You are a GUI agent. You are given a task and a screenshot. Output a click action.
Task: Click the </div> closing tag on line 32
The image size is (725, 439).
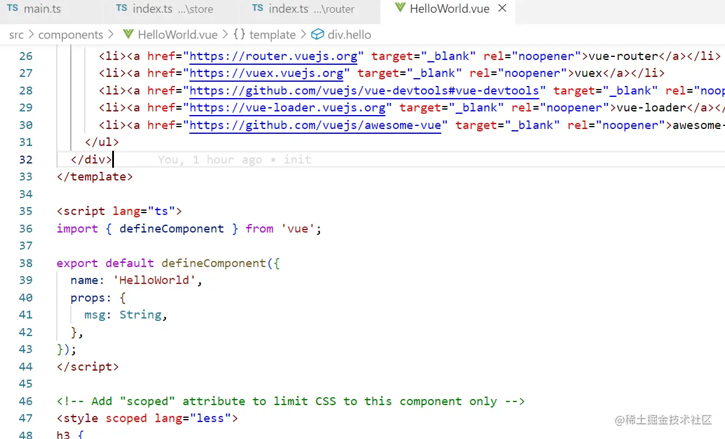tap(91, 160)
